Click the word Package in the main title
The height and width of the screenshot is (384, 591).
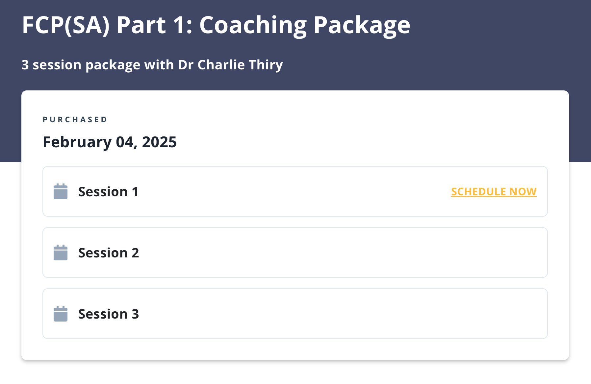[x=362, y=25]
